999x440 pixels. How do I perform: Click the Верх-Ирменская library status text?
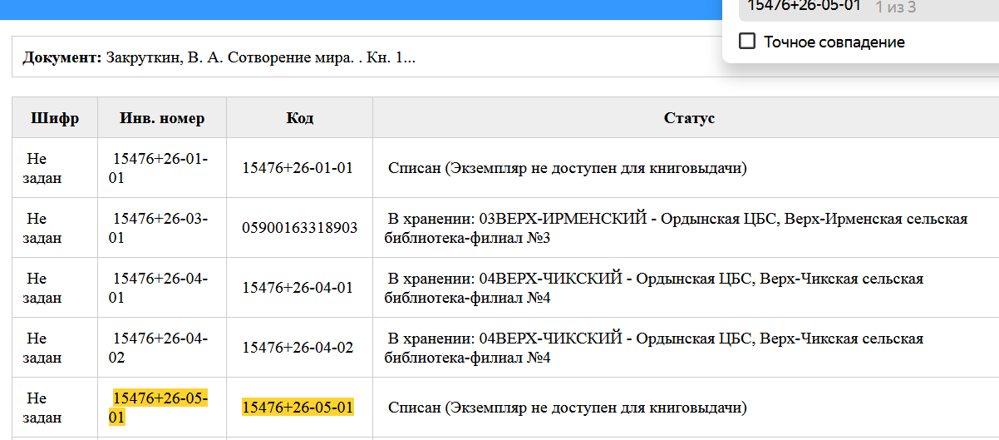point(676,228)
